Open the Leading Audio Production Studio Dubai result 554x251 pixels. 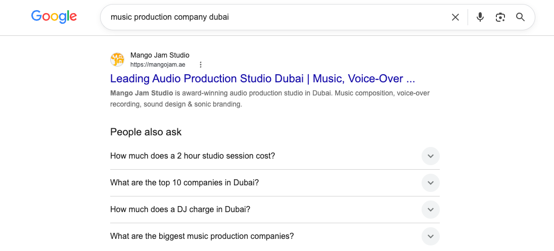262,78
